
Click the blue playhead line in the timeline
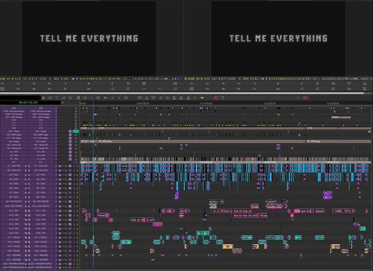(x=93, y=185)
